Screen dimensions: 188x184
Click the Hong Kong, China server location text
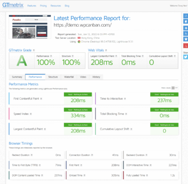click(90, 38)
